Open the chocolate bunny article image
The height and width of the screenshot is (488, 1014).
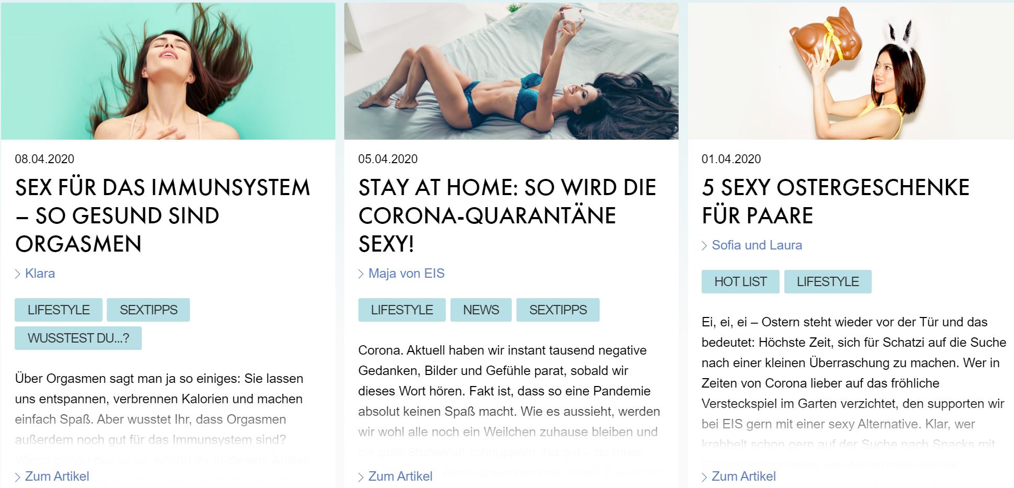coord(851,71)
